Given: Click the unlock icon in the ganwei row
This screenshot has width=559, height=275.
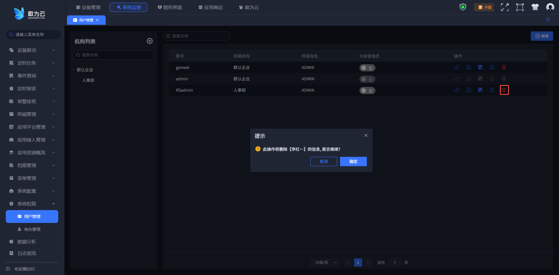Looking at the screenshot, I should click(457, 68).
